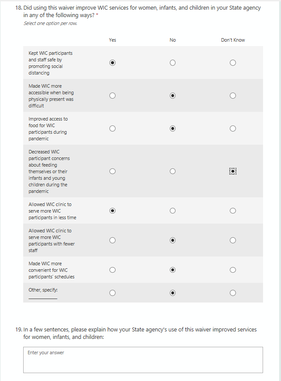Image resolution: width=281 pixels, height=381 pixels.
Task: Choose Don't Know for Other, specify row
Action: 233,293
